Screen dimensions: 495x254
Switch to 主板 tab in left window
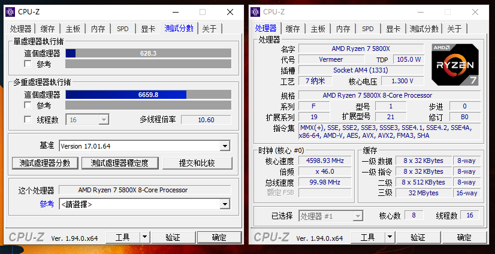73,29
